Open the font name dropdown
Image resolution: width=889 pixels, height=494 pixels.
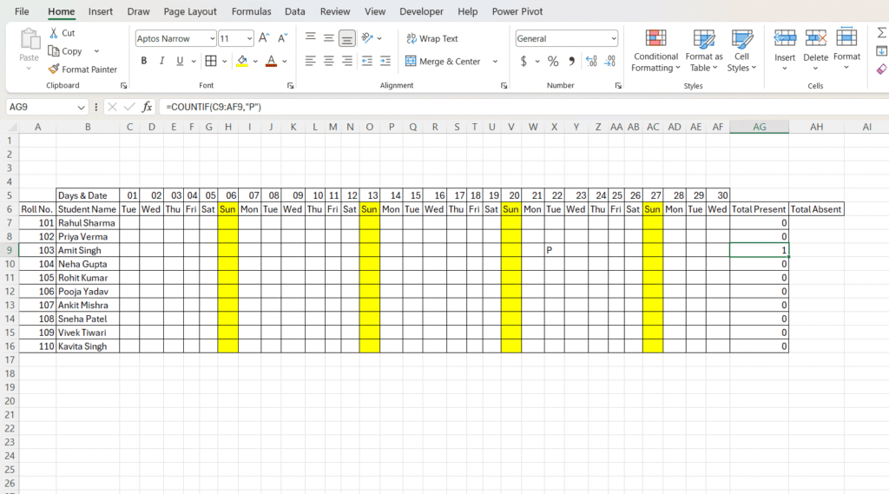213,38
